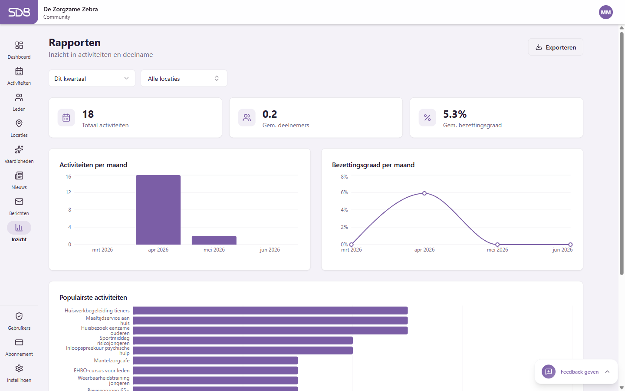Open Vaardigheden sparkle icon
The height and width of the screenshot is (391, 625).
(x=19, y=150)
